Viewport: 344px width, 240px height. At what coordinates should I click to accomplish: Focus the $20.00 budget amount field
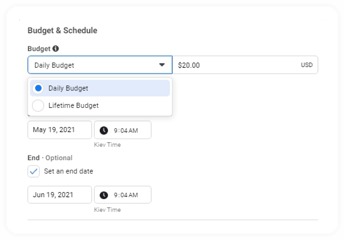pos(246,65)
